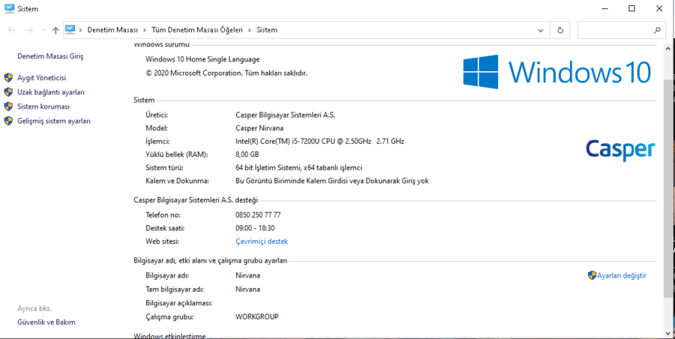Click the Windows 10 Home Single Language text

point(202,59)
